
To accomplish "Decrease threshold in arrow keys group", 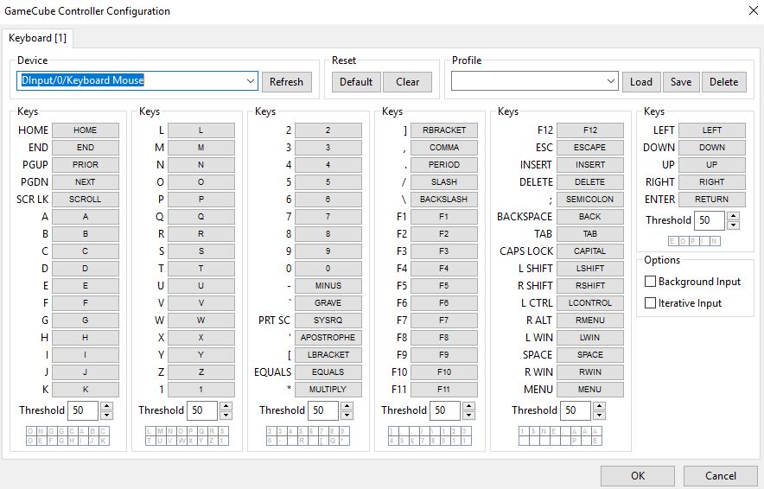I will (x=733, y=225).
